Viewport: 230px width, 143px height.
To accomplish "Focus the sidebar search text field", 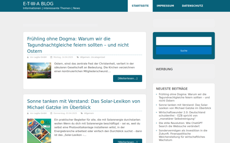I will point(184,41).
